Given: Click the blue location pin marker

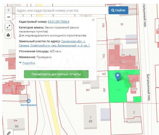Looking at the screenshot, I should pyautogui.click(x=118, y=76).
